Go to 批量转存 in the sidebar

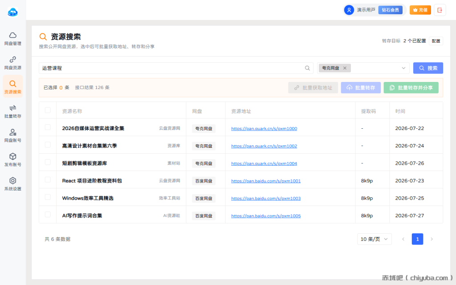(13, 111)
